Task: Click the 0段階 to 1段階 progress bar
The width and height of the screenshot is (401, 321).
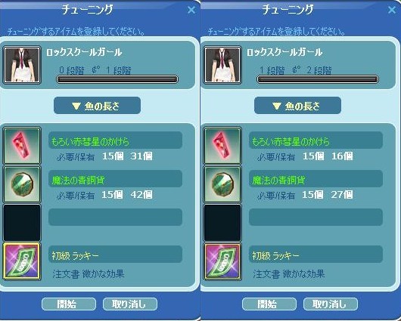Action: [x=117, y=79]
